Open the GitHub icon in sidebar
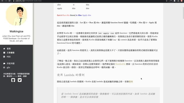 pos(13,80)
